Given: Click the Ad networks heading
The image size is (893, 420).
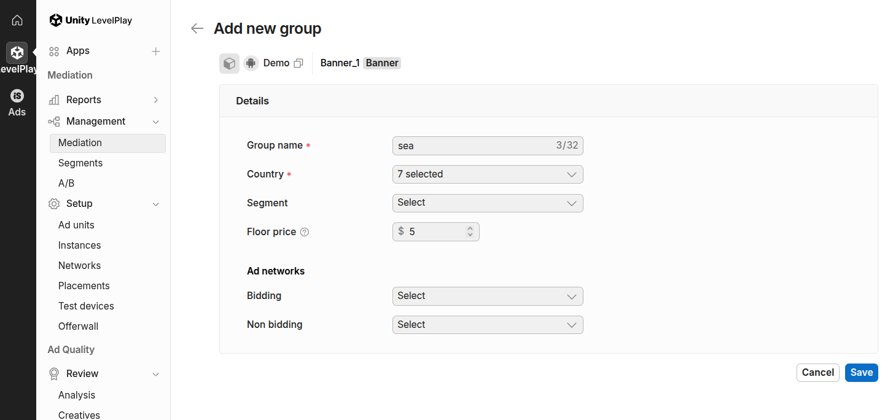Looking at the screenshot, I should click(x=276, y=271).
